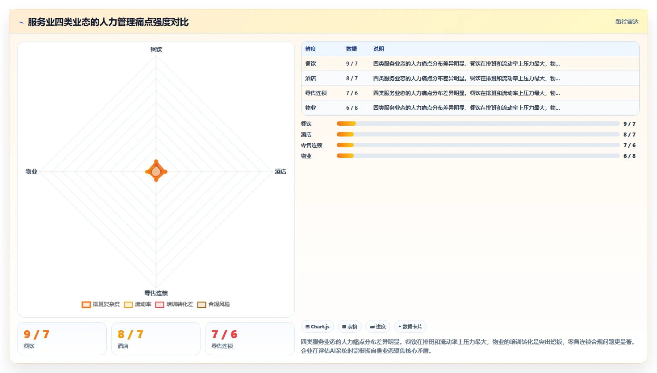This screenshot has height=373, width=657.
Task: Open the 7 / 6 零售连锁 data card
Action: [250, 339]
